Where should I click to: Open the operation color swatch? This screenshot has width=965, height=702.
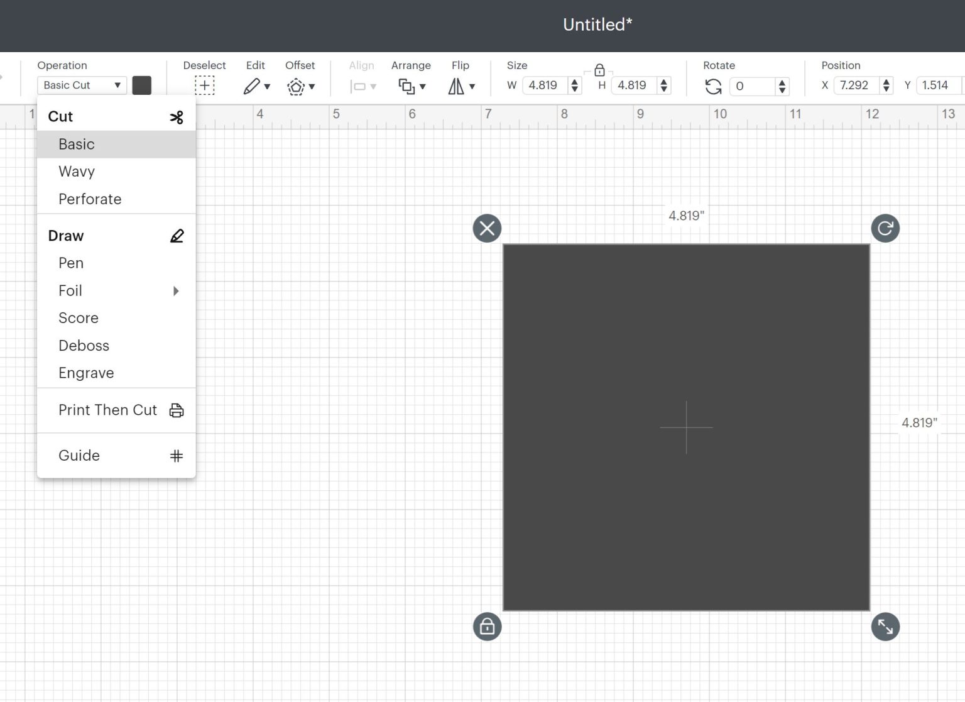pos(142,85)
